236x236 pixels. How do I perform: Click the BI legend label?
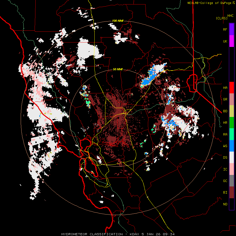point(225,192)
